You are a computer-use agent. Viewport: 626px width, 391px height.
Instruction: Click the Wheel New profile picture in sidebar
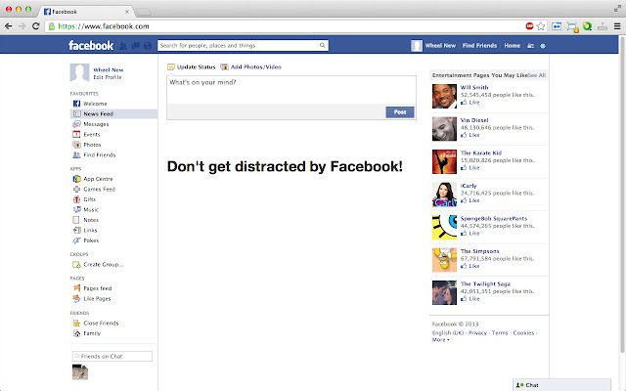(x=79, y=72)
